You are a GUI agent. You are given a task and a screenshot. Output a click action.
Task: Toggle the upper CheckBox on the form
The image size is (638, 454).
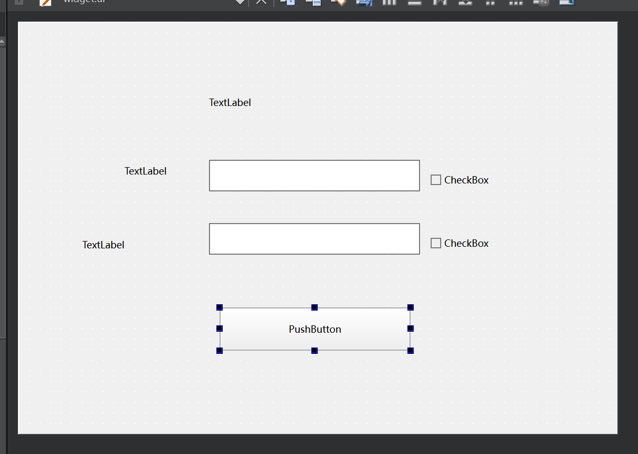436,180
